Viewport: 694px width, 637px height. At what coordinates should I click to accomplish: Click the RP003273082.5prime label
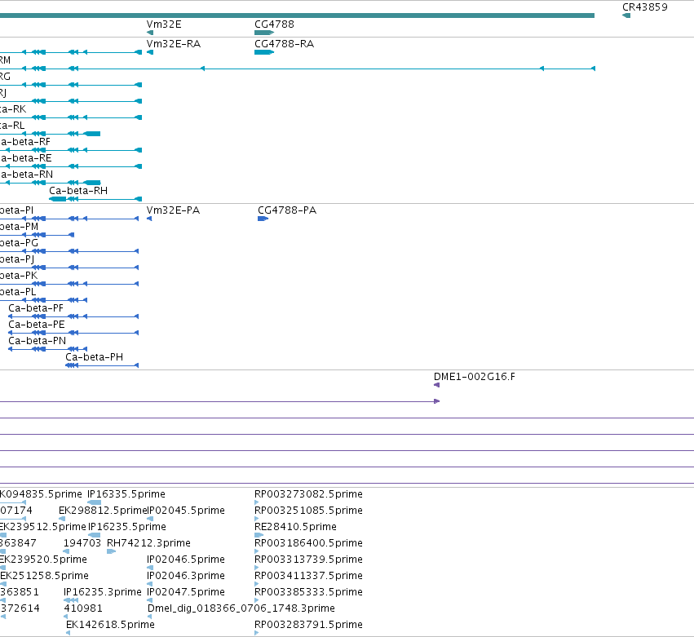point(308,494)
